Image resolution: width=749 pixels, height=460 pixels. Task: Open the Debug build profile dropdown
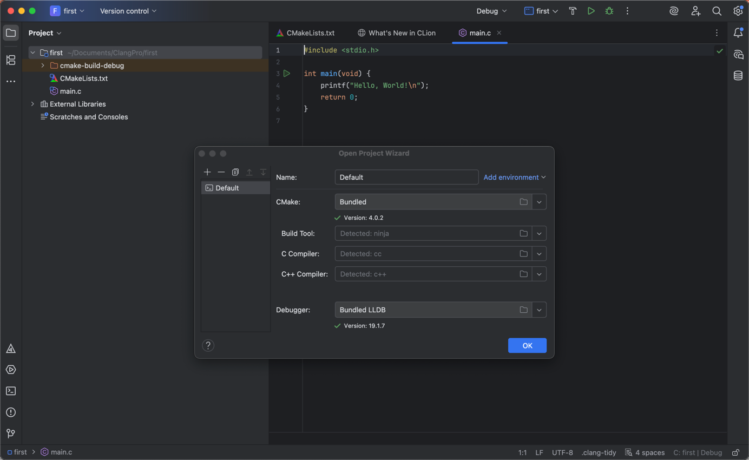491,11
